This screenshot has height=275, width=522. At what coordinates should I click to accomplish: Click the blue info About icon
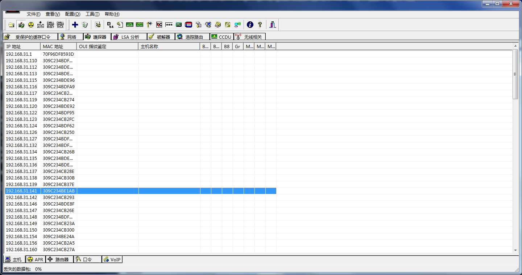250,25
